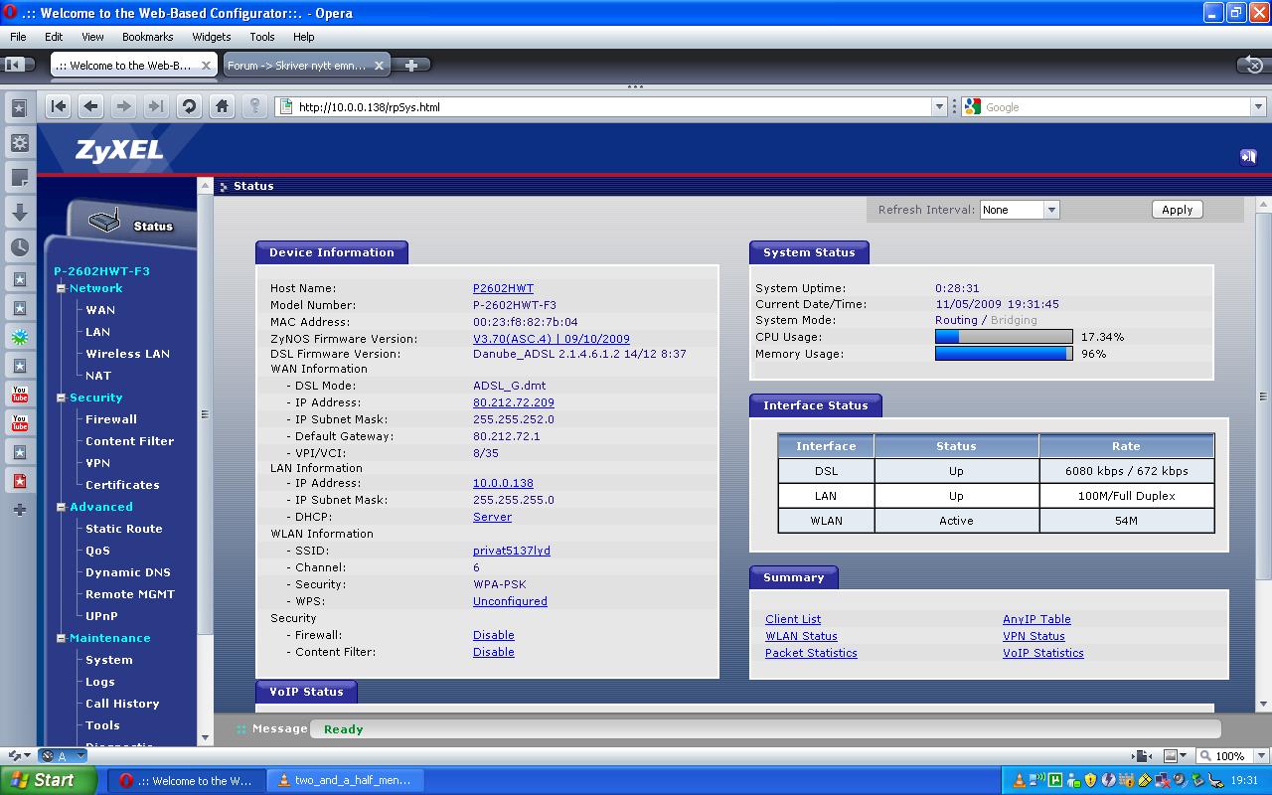This screenshot has width=1272, height=795.
Task: Open the Opera History panel clock icon
Action: (x=19, y=247)
